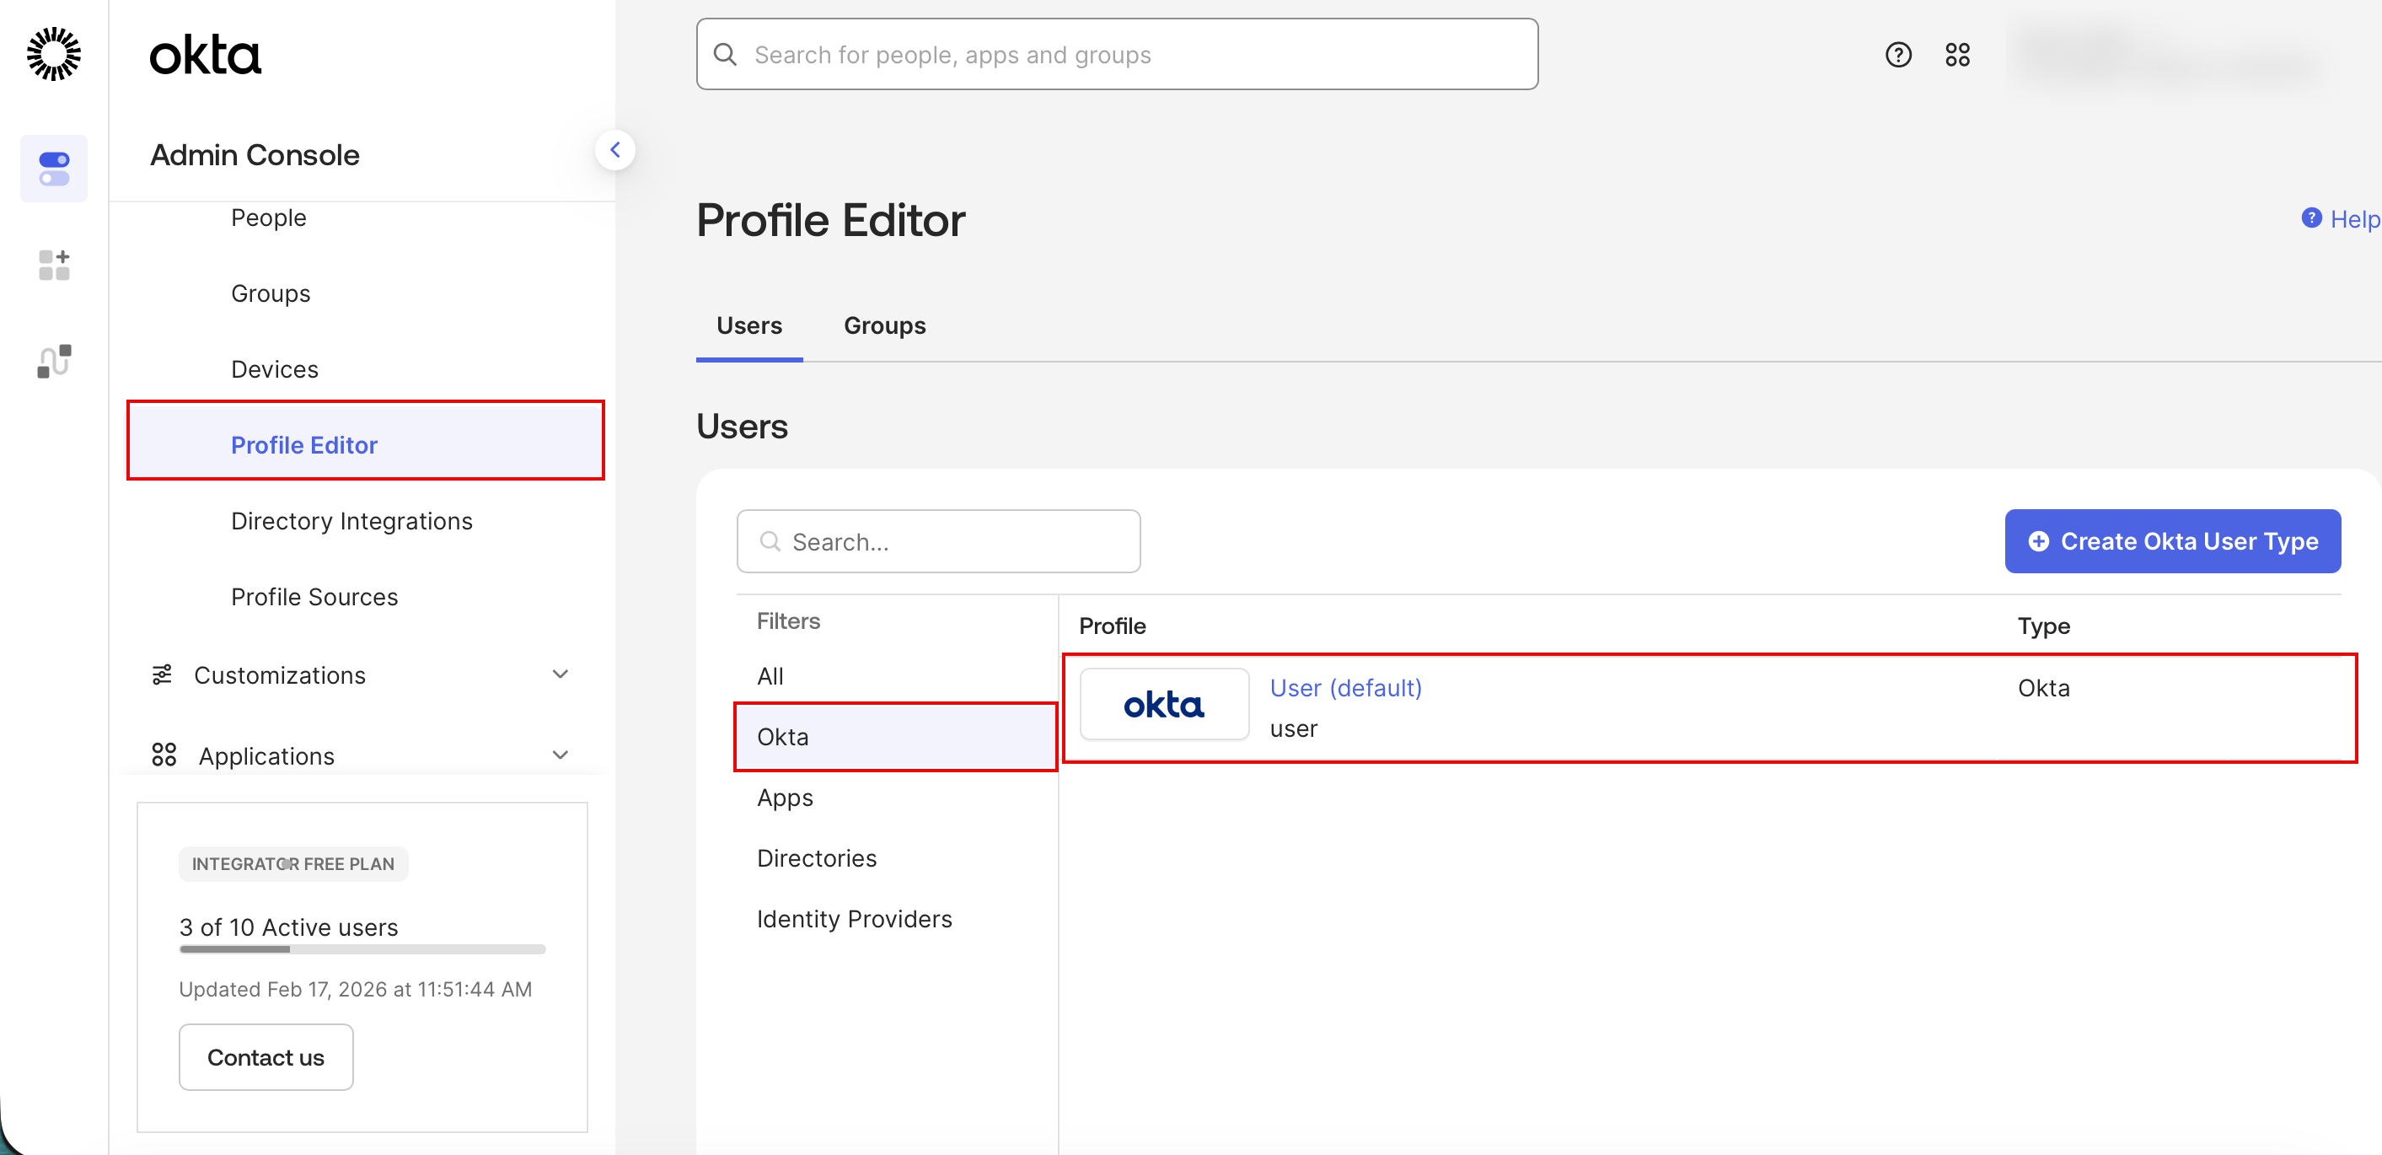Collapse the Admin Console sidebar arrow
Screen dimensions: 2382x1155
pos(615,150)
